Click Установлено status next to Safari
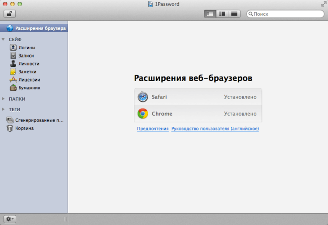328x225 pixels. tap(240, 97)
